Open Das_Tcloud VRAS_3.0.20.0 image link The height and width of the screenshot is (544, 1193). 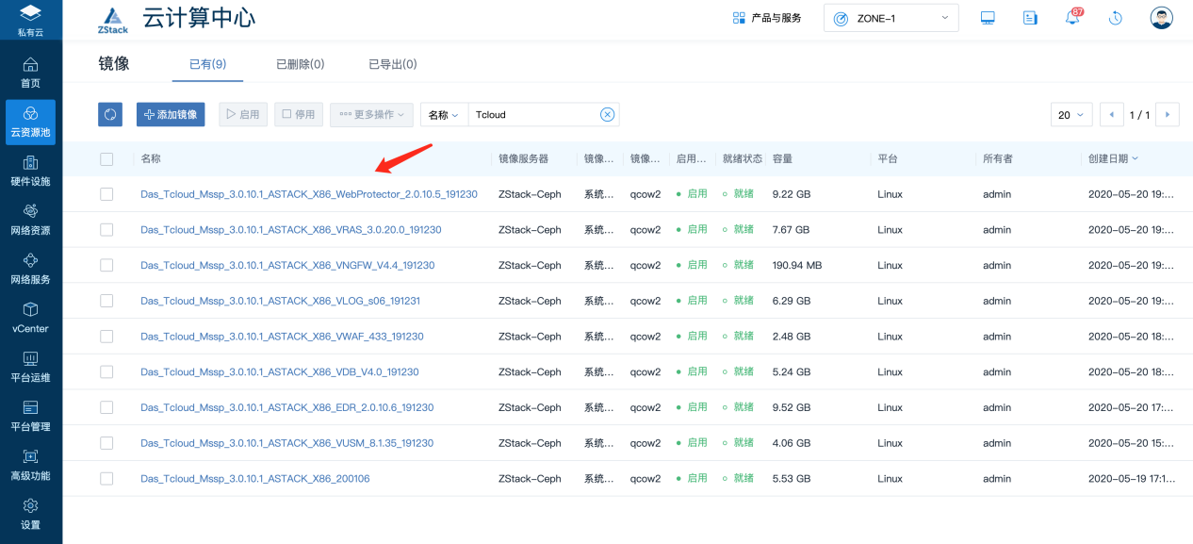pyautogui.click(x=291, y=230)
